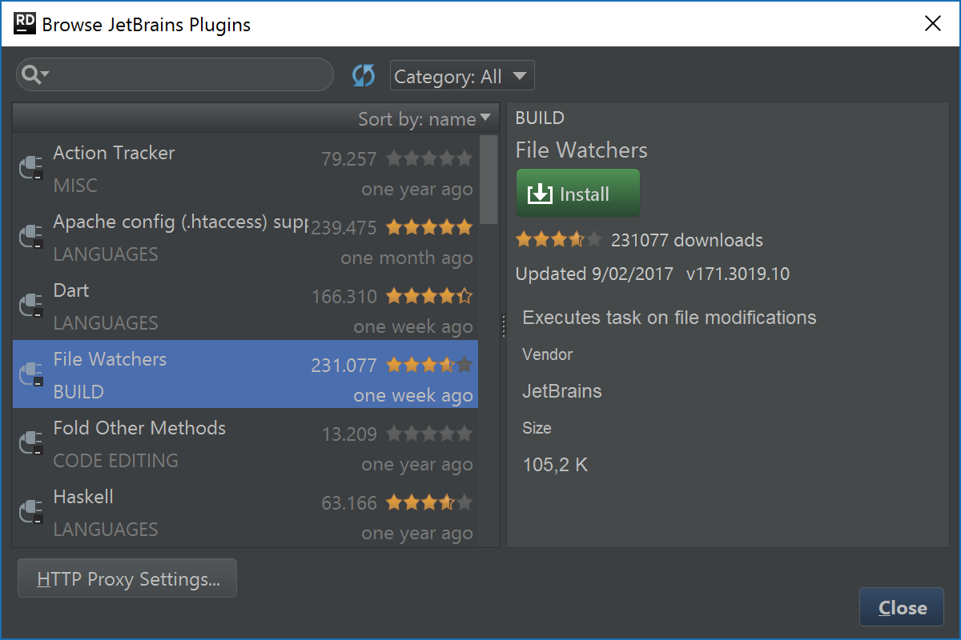Click the Fold Other Methods plugin icon
The image size is (961, 640).
tap(31, 443)
